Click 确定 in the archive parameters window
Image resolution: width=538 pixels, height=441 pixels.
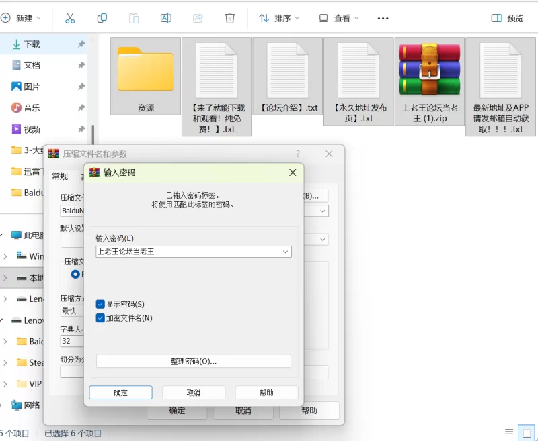coord(177,411)
